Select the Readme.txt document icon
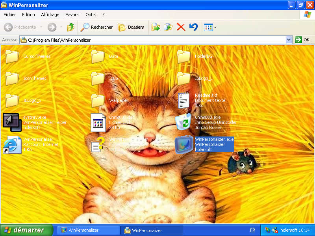The height and width of the screenshot is (236, 315). click(183, 100)
